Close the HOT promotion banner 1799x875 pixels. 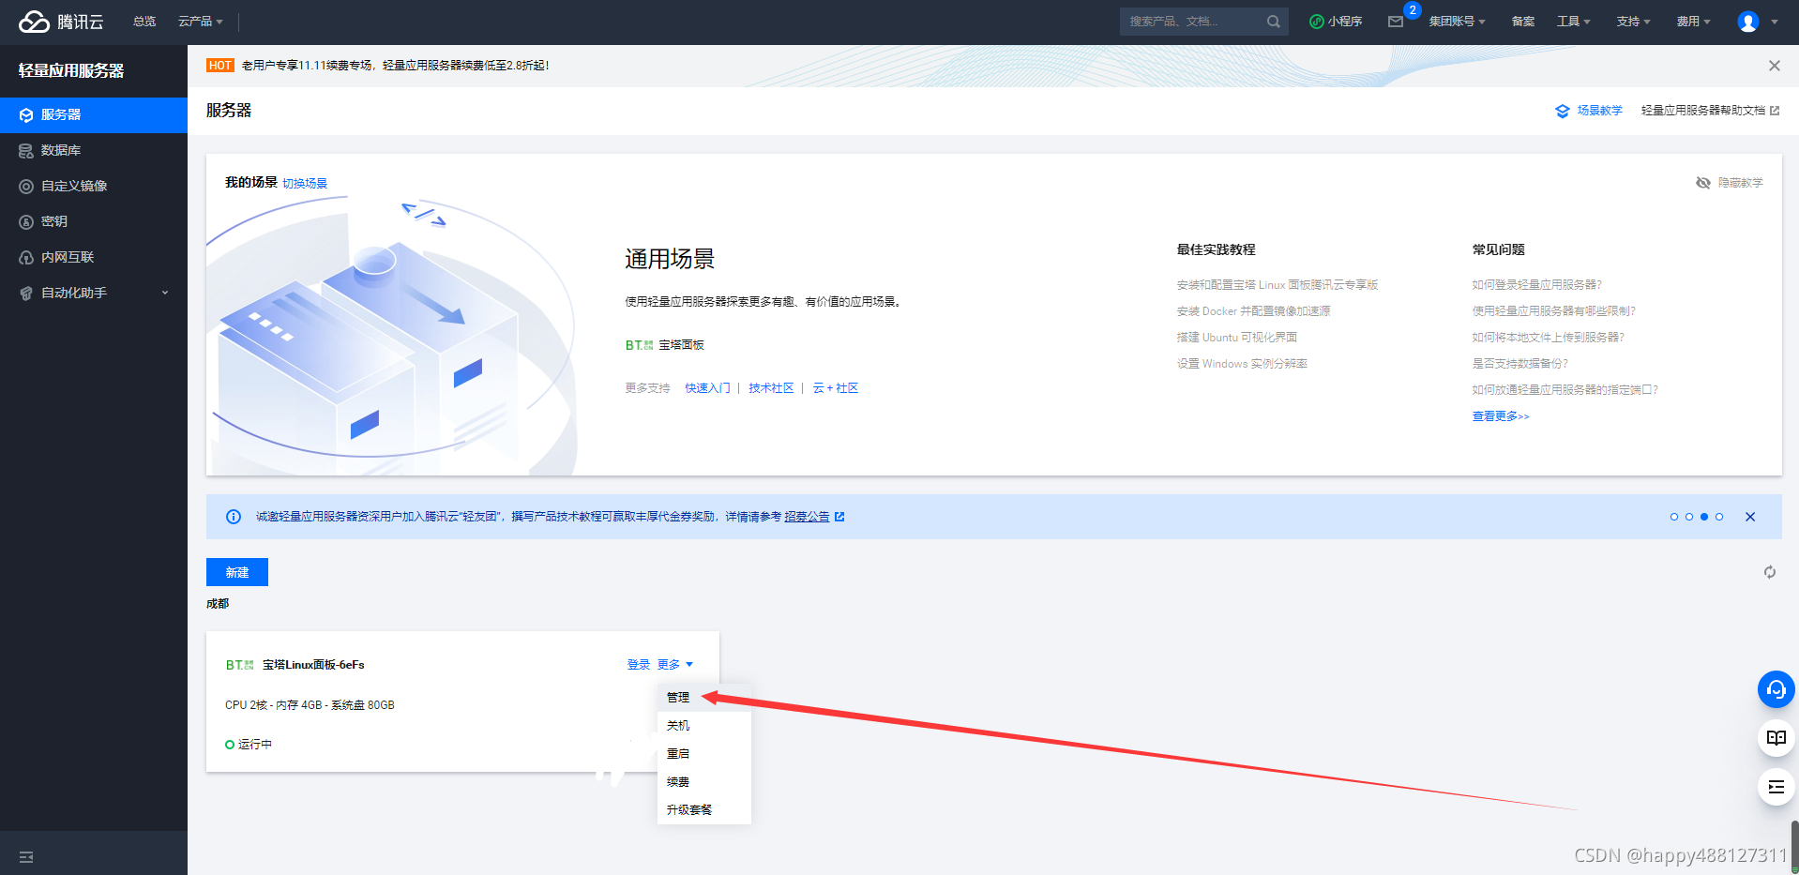(1774, 66)
